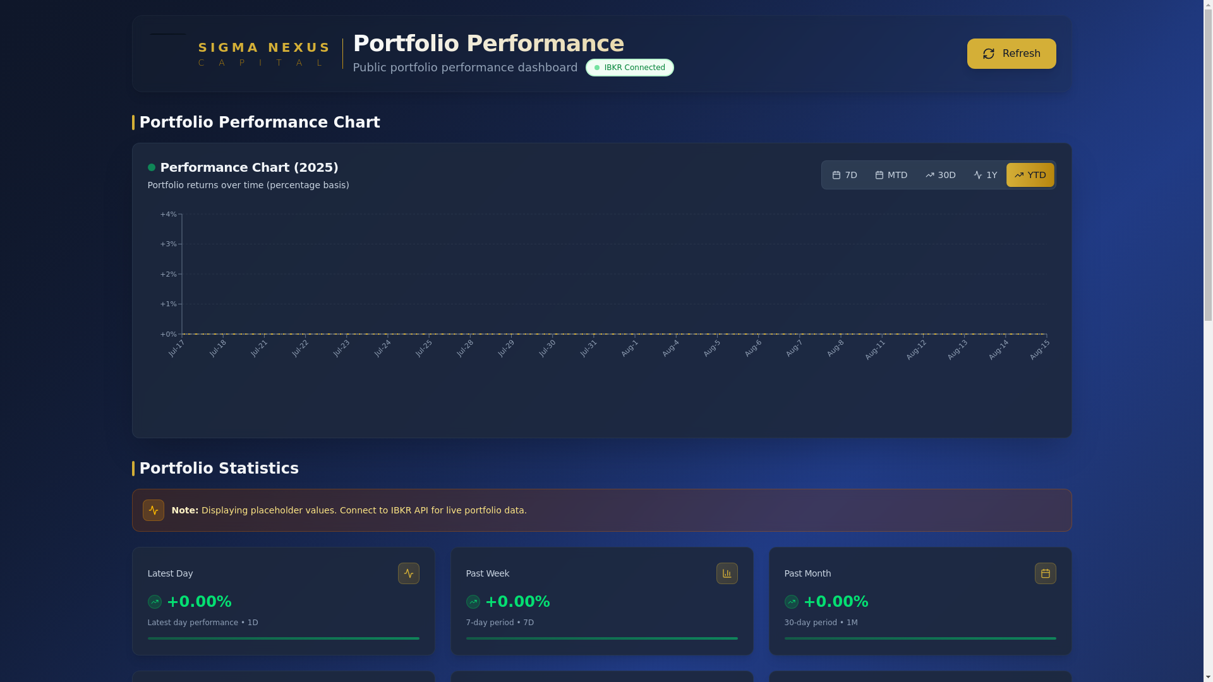The image size is (1213, 682).
Task: Click the Refresh button
Action: tap(1011, 54)
